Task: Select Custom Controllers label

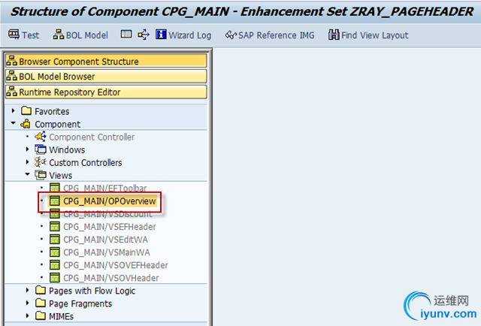Action: coord(85,163)
